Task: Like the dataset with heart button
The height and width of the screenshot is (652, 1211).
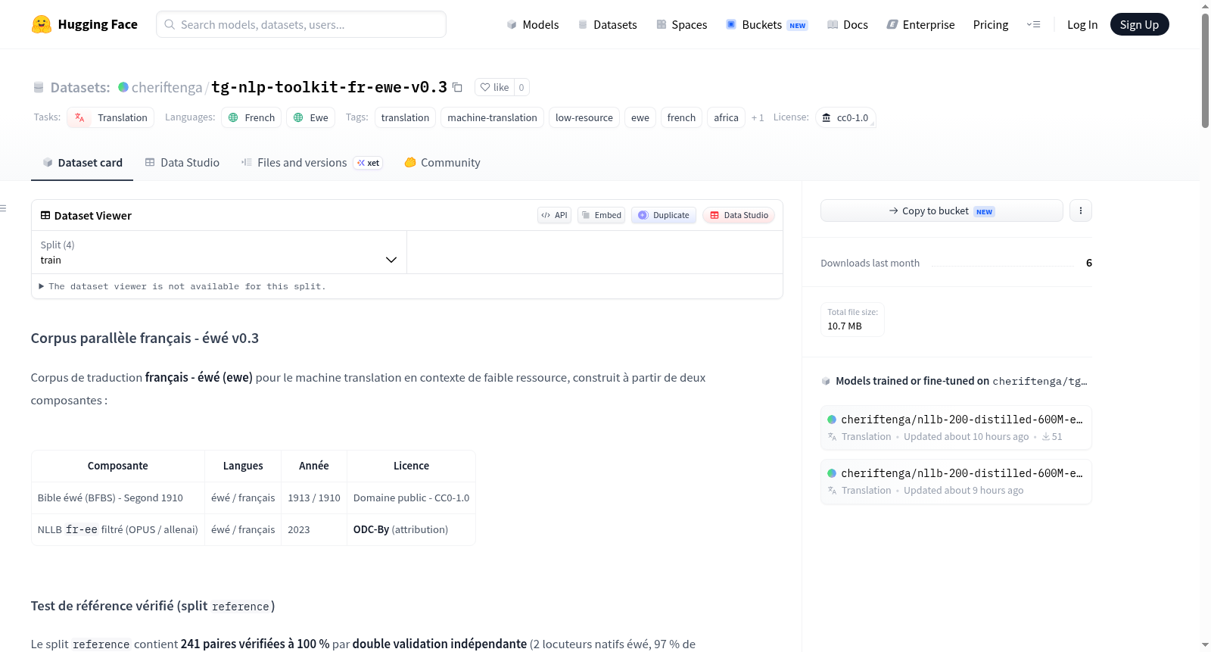Action: [494, 87]
